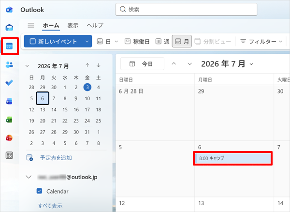Open the フィルター dropdown

click(261, 41)
